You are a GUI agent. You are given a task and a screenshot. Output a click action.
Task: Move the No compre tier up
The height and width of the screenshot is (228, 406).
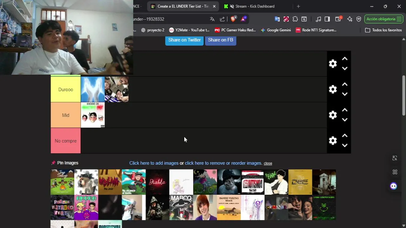(x=345, y=136)
